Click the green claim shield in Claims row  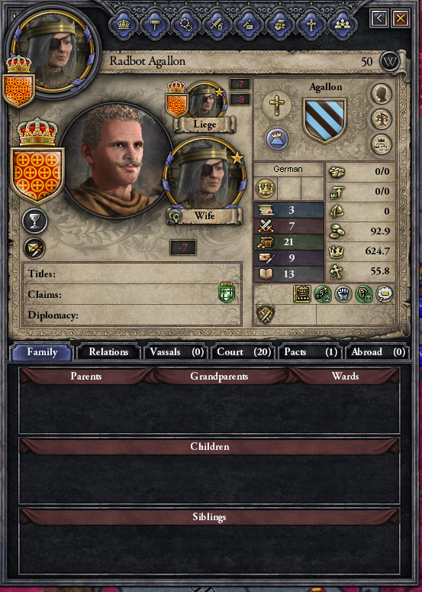coord(227,293)
